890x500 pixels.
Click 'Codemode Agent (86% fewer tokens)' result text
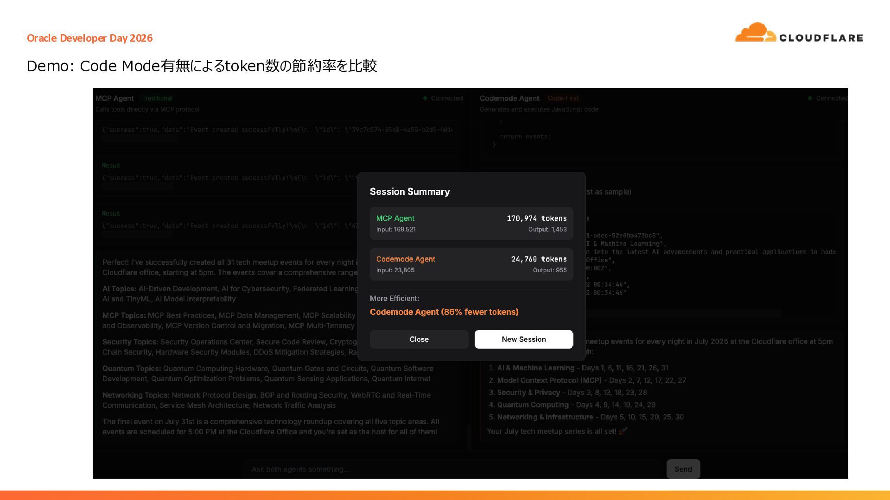444,312
